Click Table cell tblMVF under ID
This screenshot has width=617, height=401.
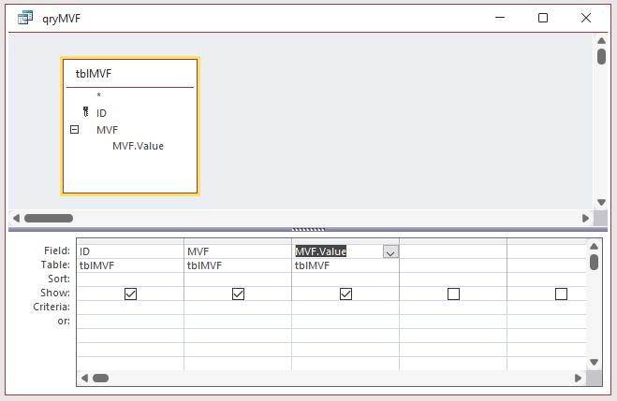tap(130, 265)
